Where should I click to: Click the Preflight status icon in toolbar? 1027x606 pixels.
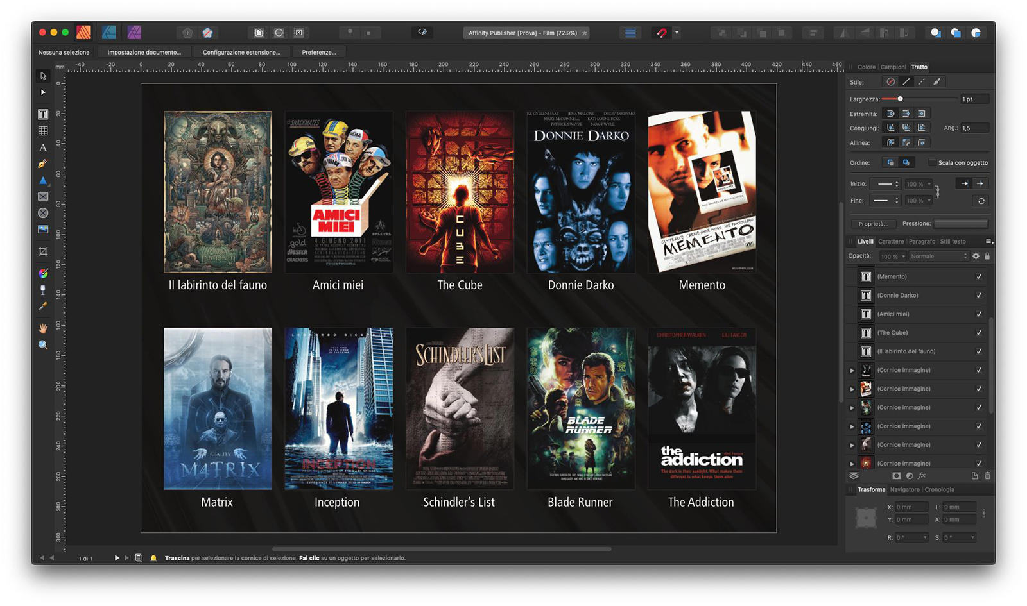422,32
